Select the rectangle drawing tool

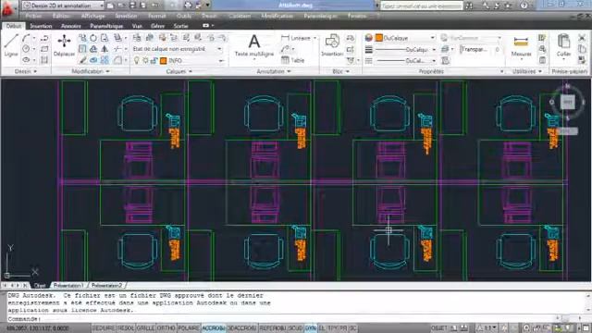tap(44, 49)
